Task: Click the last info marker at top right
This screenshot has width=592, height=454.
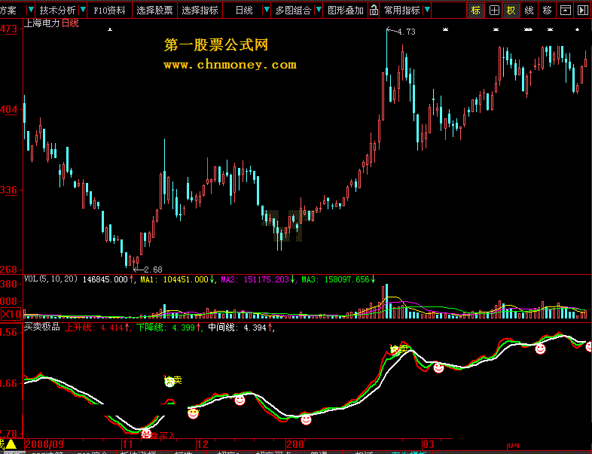Action: click(577, 29)
